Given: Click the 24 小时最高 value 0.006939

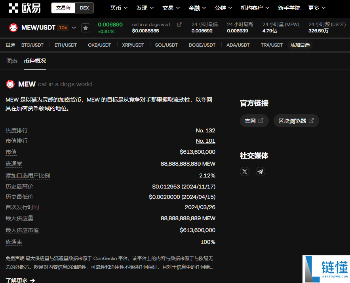Looking at the screenshot, I should coord(238,31).
